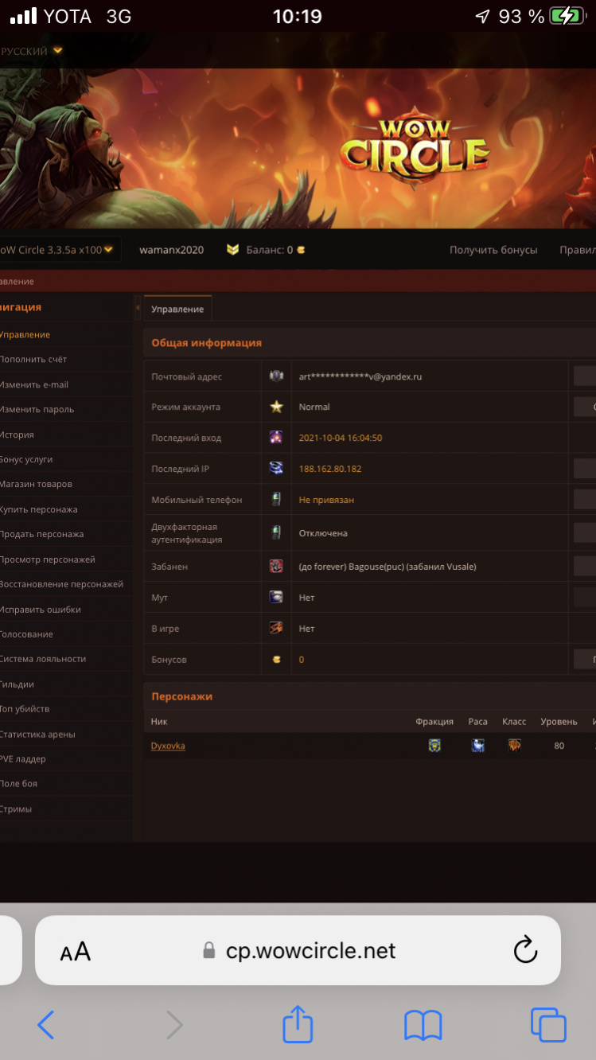Image resolution: width=596 pixels, height=1060 pixels.
Task: Tap the cp.wowcircle.net address bar
Action: tap(310, 950)
